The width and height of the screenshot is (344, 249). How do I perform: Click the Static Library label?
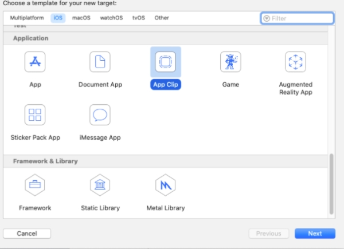click(x=100, y=208)
